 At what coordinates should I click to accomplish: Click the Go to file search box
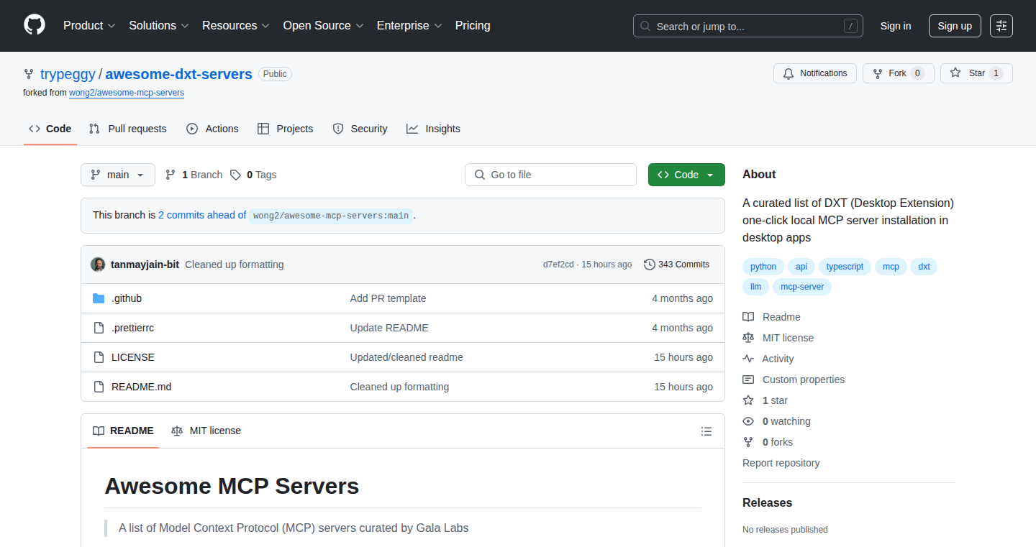click(x=551, y=175)
